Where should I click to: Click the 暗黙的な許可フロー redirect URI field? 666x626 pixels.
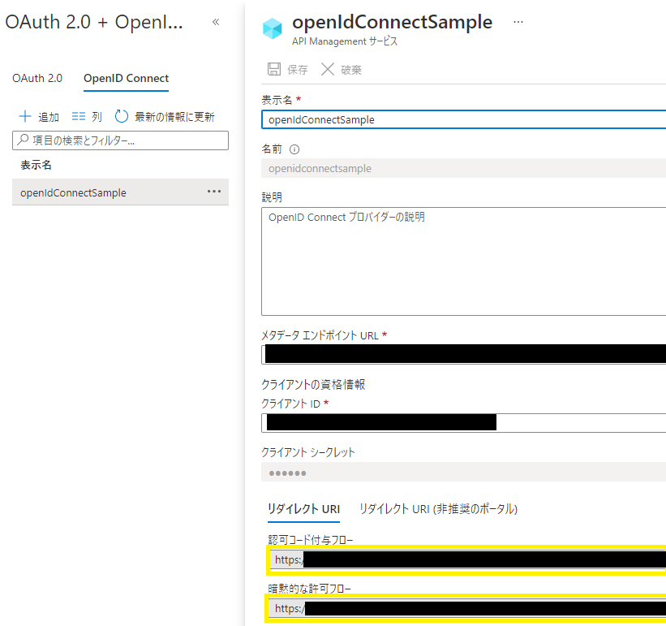click(467, 609)
